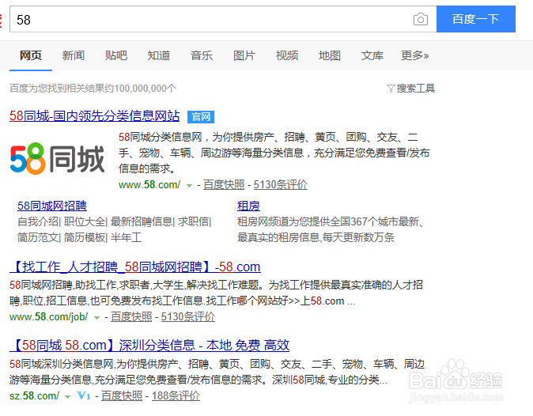Screen dimensions: 533x416
Task: Open 搜索工具 filter options
Action: (x=411, y=89)
